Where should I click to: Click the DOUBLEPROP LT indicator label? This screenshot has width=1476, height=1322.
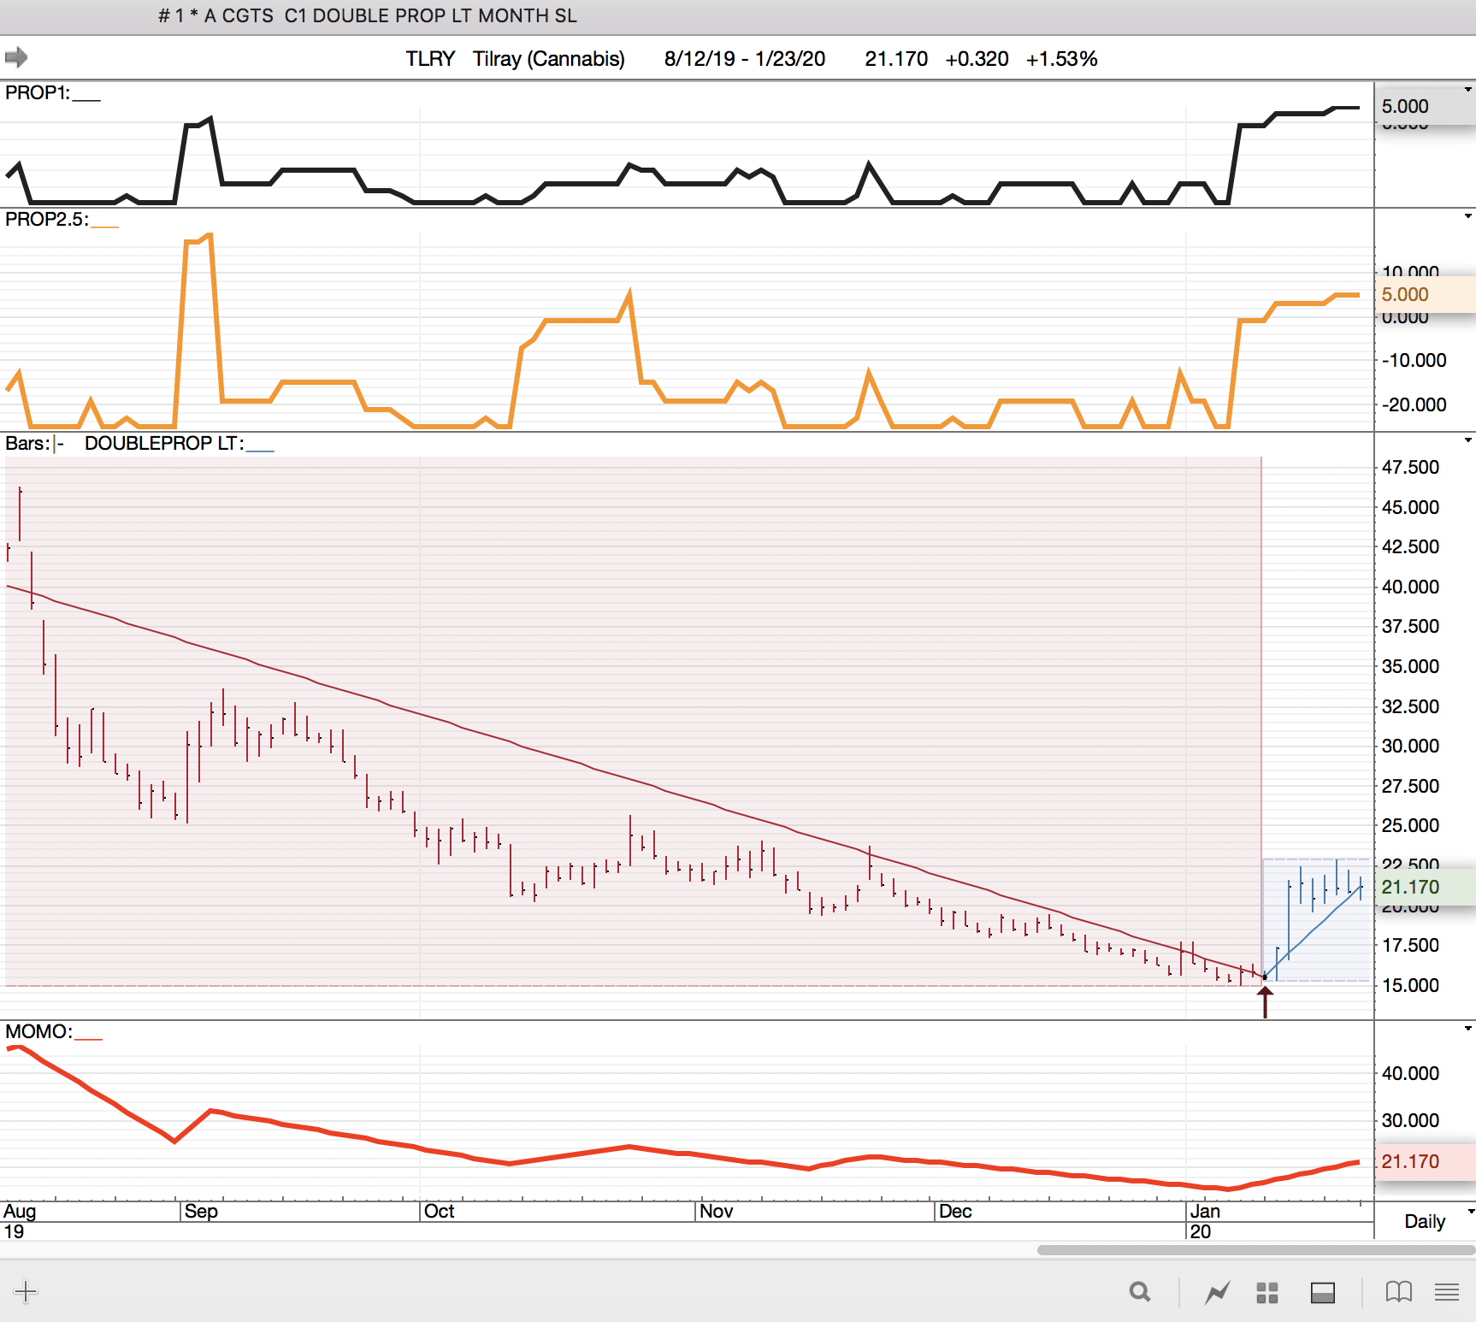pyautogui.click(x=164, y=443)
